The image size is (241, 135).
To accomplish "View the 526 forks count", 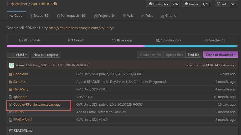I will pos(234,4).
